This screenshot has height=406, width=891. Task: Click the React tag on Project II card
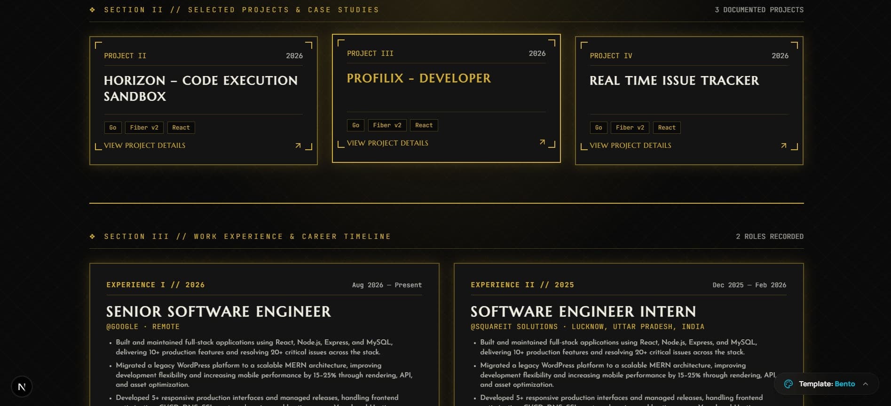(181, 128)
